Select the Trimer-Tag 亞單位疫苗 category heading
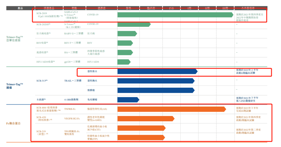 [x=15, y=39]
